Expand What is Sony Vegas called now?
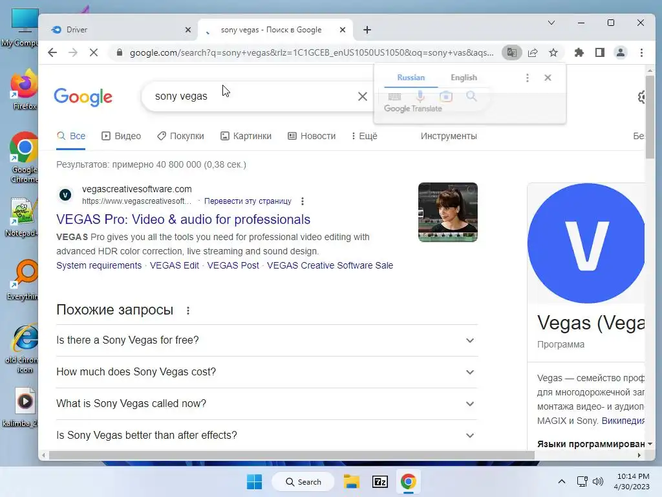Viewport: 662px width, 497px height. click(267, 404)
